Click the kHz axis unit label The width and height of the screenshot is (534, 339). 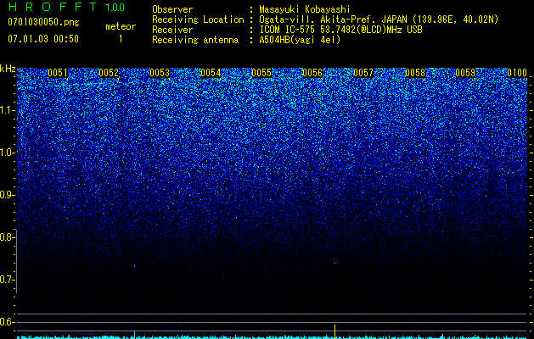click(x=8, y=69)
